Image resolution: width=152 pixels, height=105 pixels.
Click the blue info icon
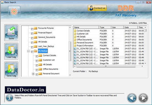coord(9,98)
